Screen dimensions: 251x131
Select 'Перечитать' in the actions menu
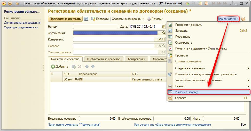click(209, 37)
